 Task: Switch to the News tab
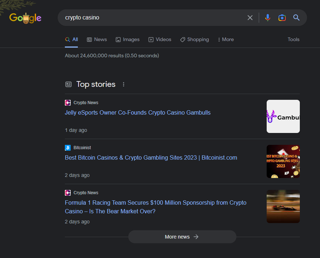click(x=97, y=40)
